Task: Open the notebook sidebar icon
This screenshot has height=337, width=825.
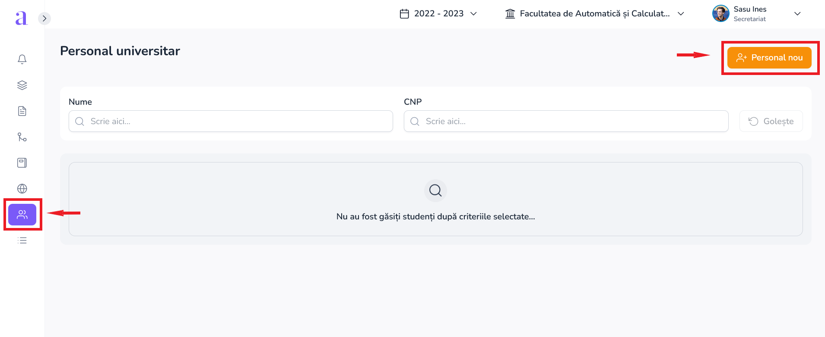Action: coord(22,163)
